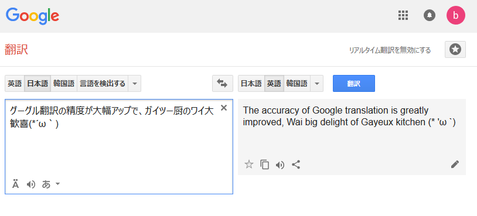Share the translation
Viewport: 477px width, 216px height.
click(296, 164)
